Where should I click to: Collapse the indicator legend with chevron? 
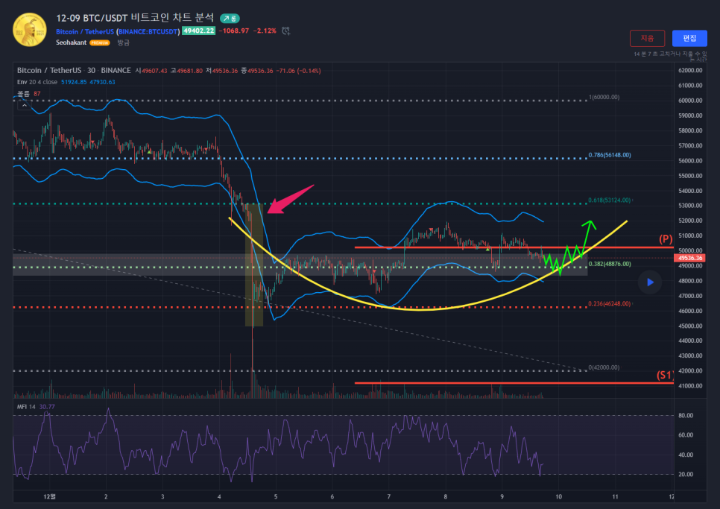coord(24,106)
